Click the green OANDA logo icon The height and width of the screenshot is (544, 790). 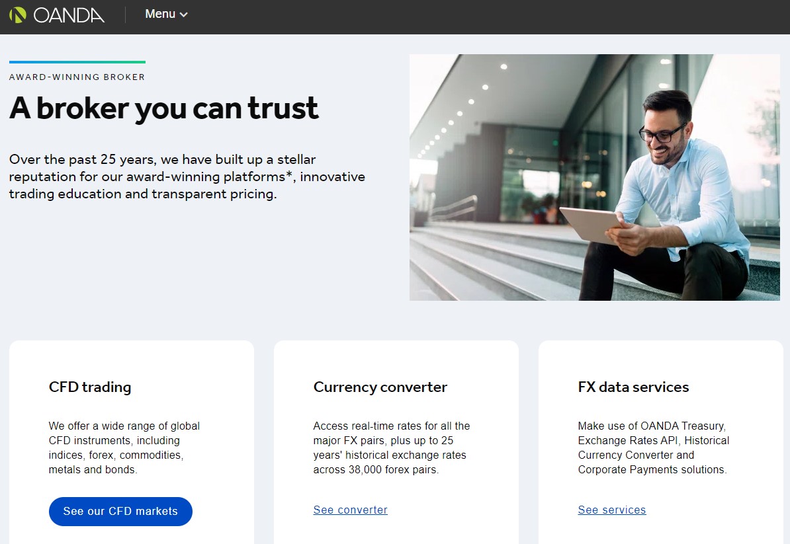coord(18,15)
